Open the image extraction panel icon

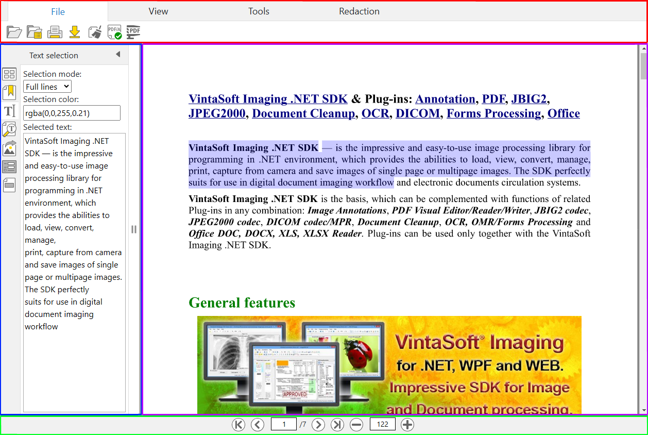[x=9, y=148]
